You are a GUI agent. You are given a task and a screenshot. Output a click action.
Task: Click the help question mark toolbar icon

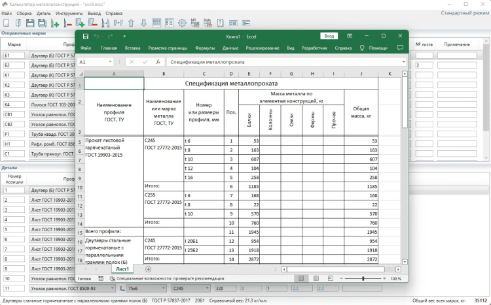(x=221, y=23)
